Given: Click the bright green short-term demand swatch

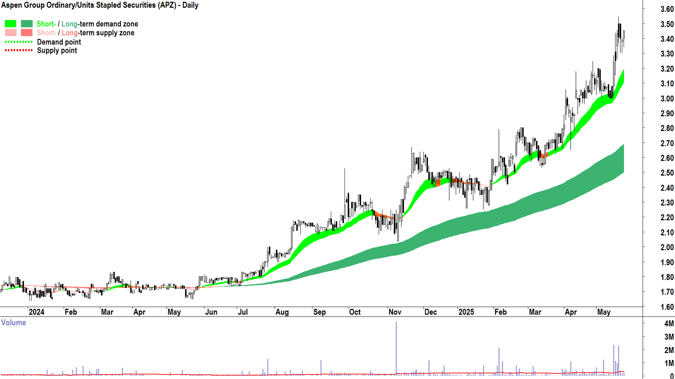Looking at the screenshot, I should coord(11,24).
